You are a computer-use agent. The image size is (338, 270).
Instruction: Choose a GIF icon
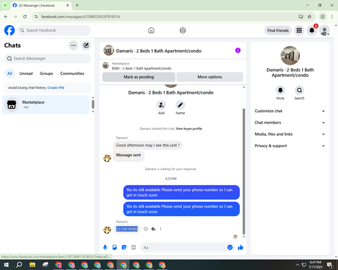tap(133, 248)
